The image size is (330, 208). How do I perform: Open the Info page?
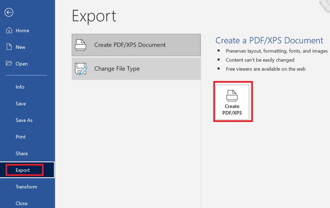click(x=20, y=87)
